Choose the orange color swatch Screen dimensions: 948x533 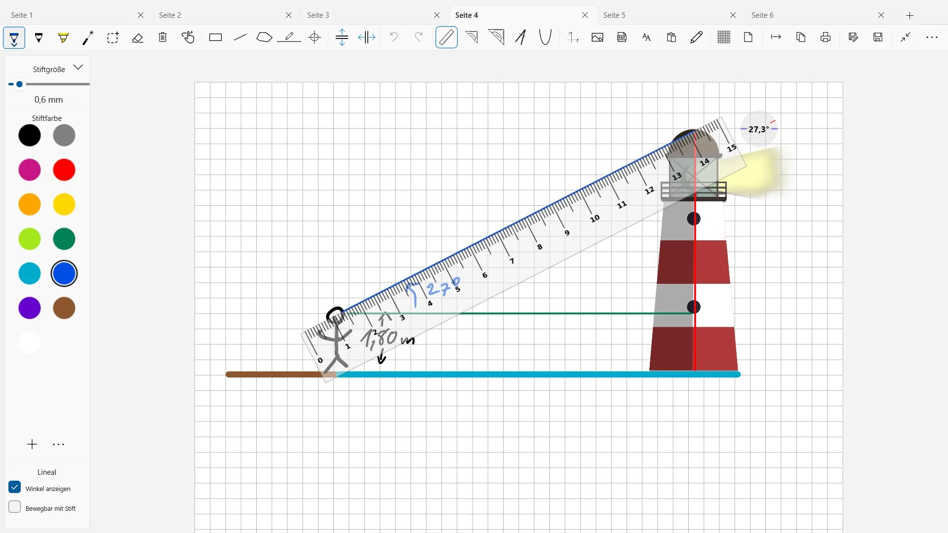click(x=30, y=204)
